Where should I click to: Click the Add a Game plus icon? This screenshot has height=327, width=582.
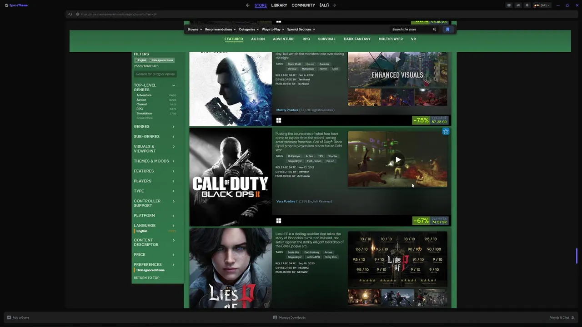(9, 317)
